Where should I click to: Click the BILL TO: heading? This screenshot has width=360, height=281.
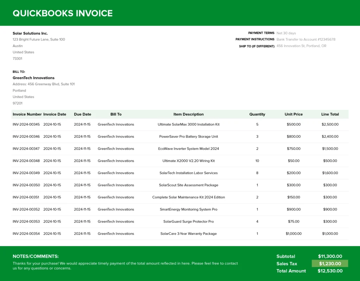click(19, 72)
